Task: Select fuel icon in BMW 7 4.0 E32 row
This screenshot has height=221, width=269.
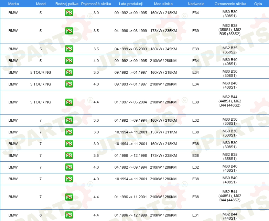Action: 69,167
